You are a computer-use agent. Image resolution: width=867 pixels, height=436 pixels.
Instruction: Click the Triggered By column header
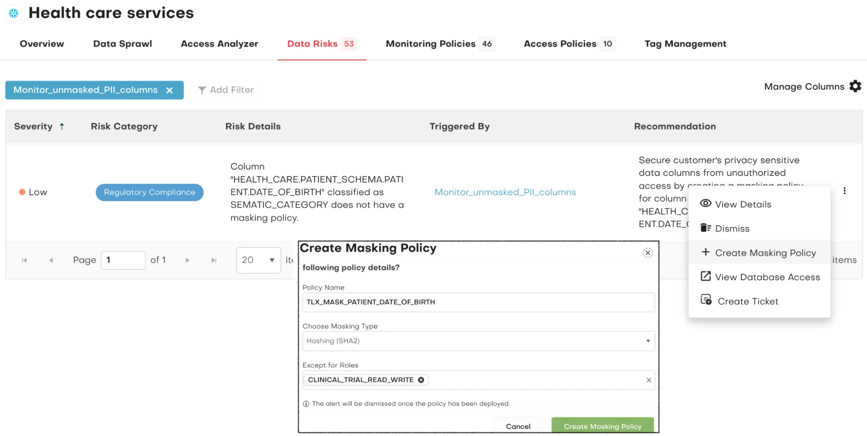point(459,126)
